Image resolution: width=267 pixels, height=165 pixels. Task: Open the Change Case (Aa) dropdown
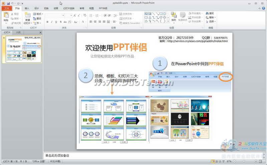(x=76, y=22)
